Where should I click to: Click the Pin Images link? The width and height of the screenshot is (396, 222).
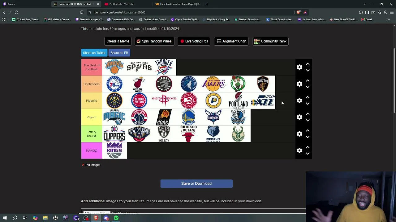coord(91,165)
